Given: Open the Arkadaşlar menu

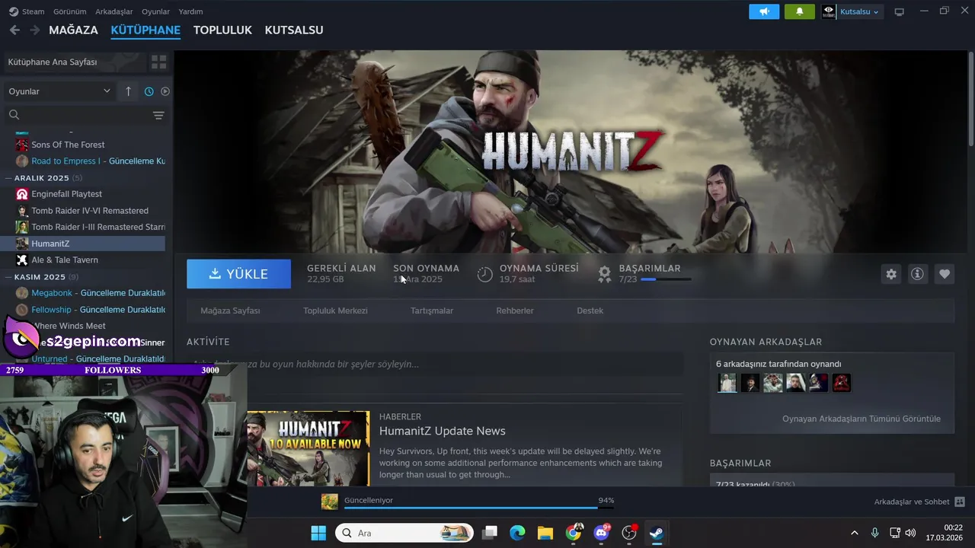Looking at the screenshot, I should [114, 11].
